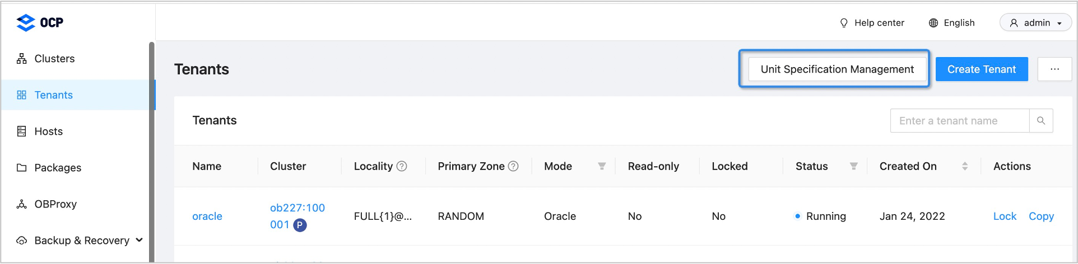Click into the tenant name search field
The width and height of the screenshot is (1078, 264).
click(x=959, y=121)
